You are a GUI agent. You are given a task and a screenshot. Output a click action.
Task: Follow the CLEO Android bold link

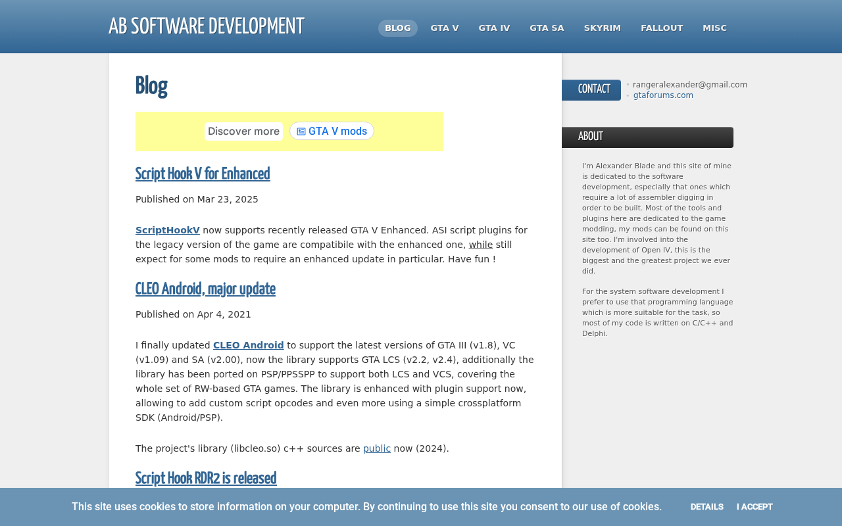tap(249, 345)
